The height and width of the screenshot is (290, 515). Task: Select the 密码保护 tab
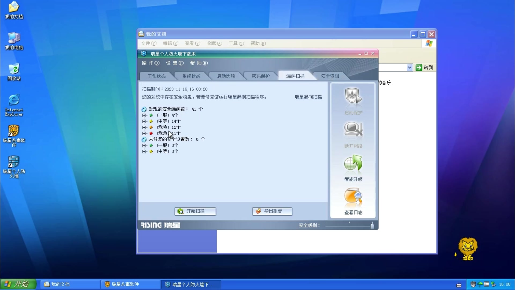tap(261, 76)
